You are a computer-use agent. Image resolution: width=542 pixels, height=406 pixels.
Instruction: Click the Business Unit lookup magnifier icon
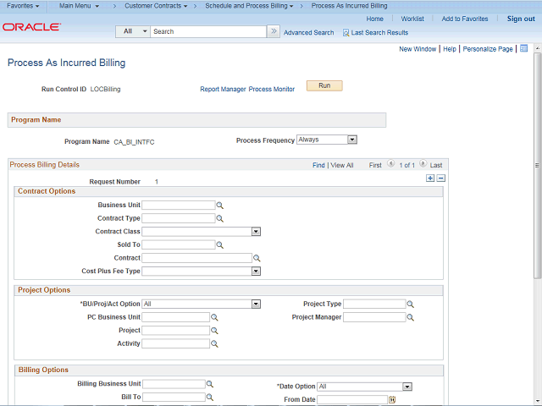pos(219,206)
